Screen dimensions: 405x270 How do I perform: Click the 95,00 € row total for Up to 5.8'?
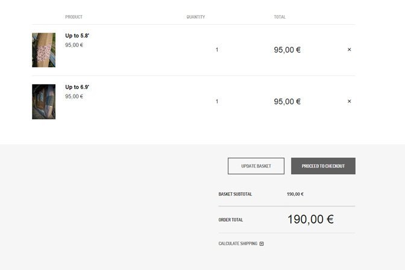[287, 49]
